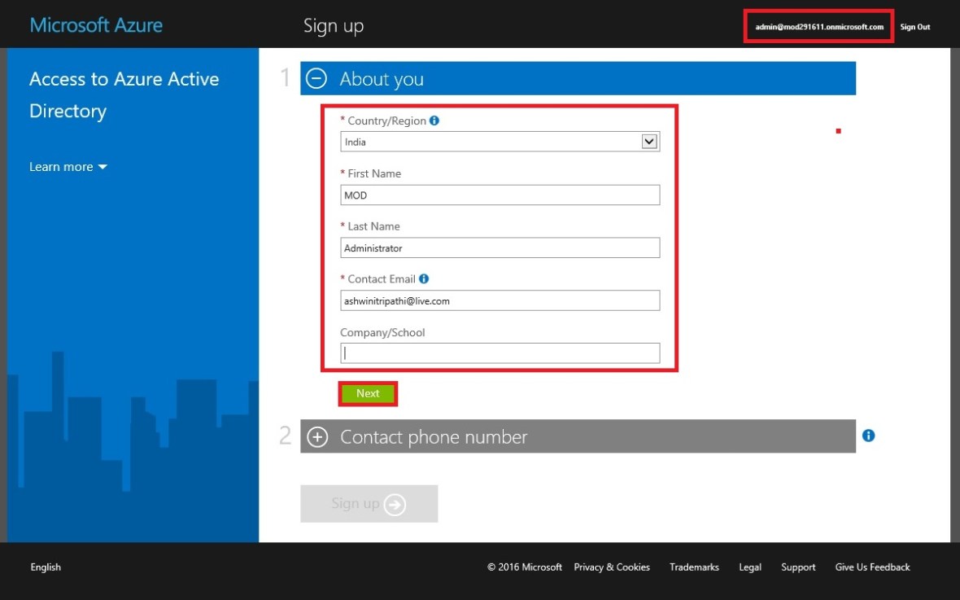Collapse About you section minus icon
The height and width of the screenshot is (600, 960).
(317, 79)
